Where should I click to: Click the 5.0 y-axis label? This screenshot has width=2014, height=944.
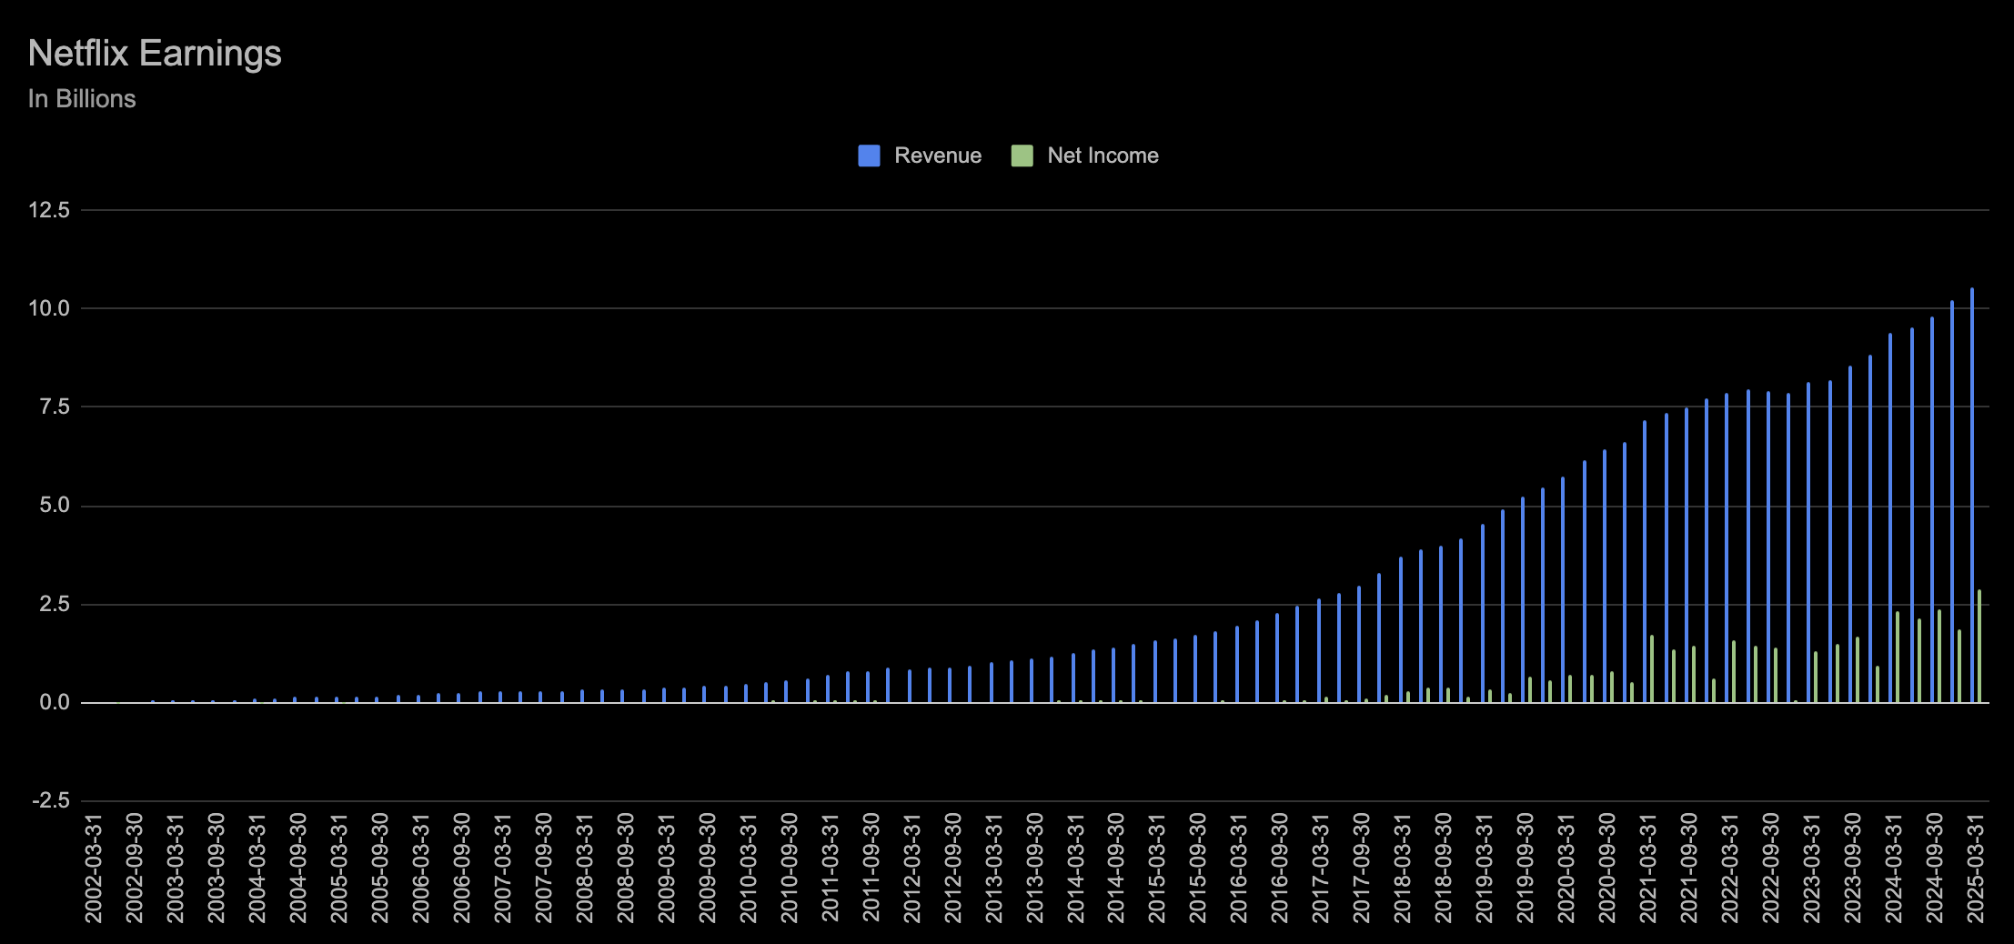[x=54, y=506]
